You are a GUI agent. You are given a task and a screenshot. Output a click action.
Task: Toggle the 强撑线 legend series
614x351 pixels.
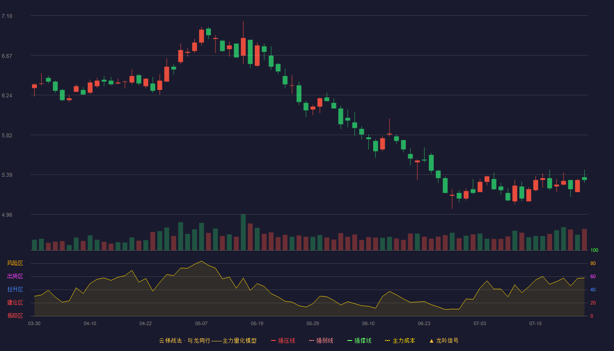pos(359,340)
